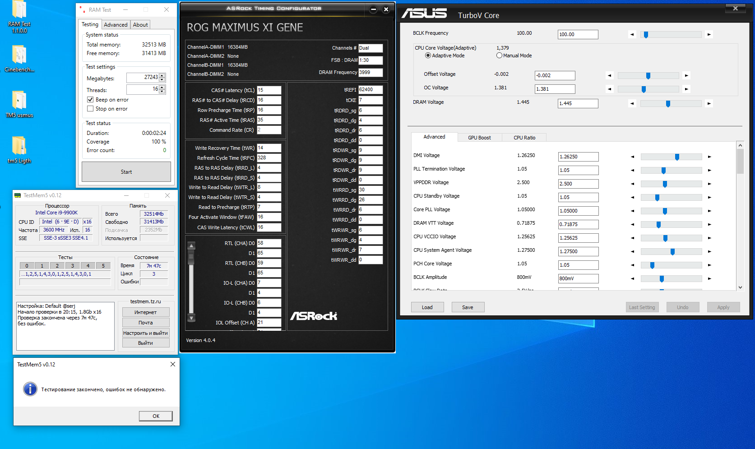Click the Почта button in TestMem5
The height and width of the screenshot is (449, 755).
[146, 323]
